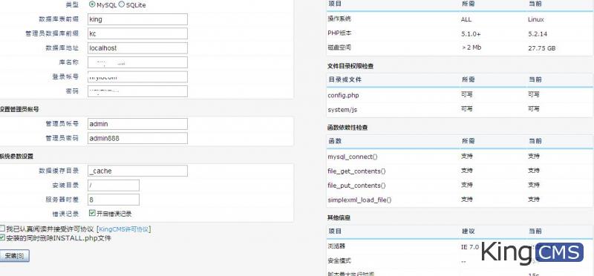Click the server time difference field 8
The image size is (594, 276).
click(x=114, y=200)
